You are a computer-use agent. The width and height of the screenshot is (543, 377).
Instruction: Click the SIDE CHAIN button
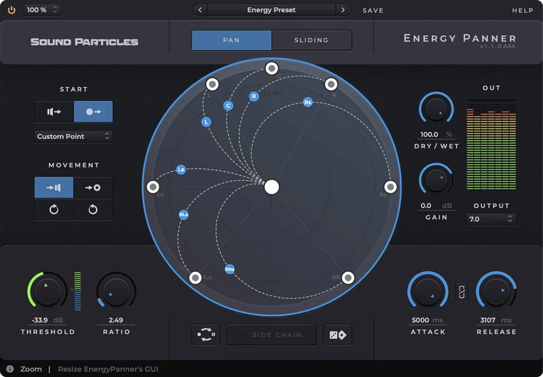(x=271, y=334)
